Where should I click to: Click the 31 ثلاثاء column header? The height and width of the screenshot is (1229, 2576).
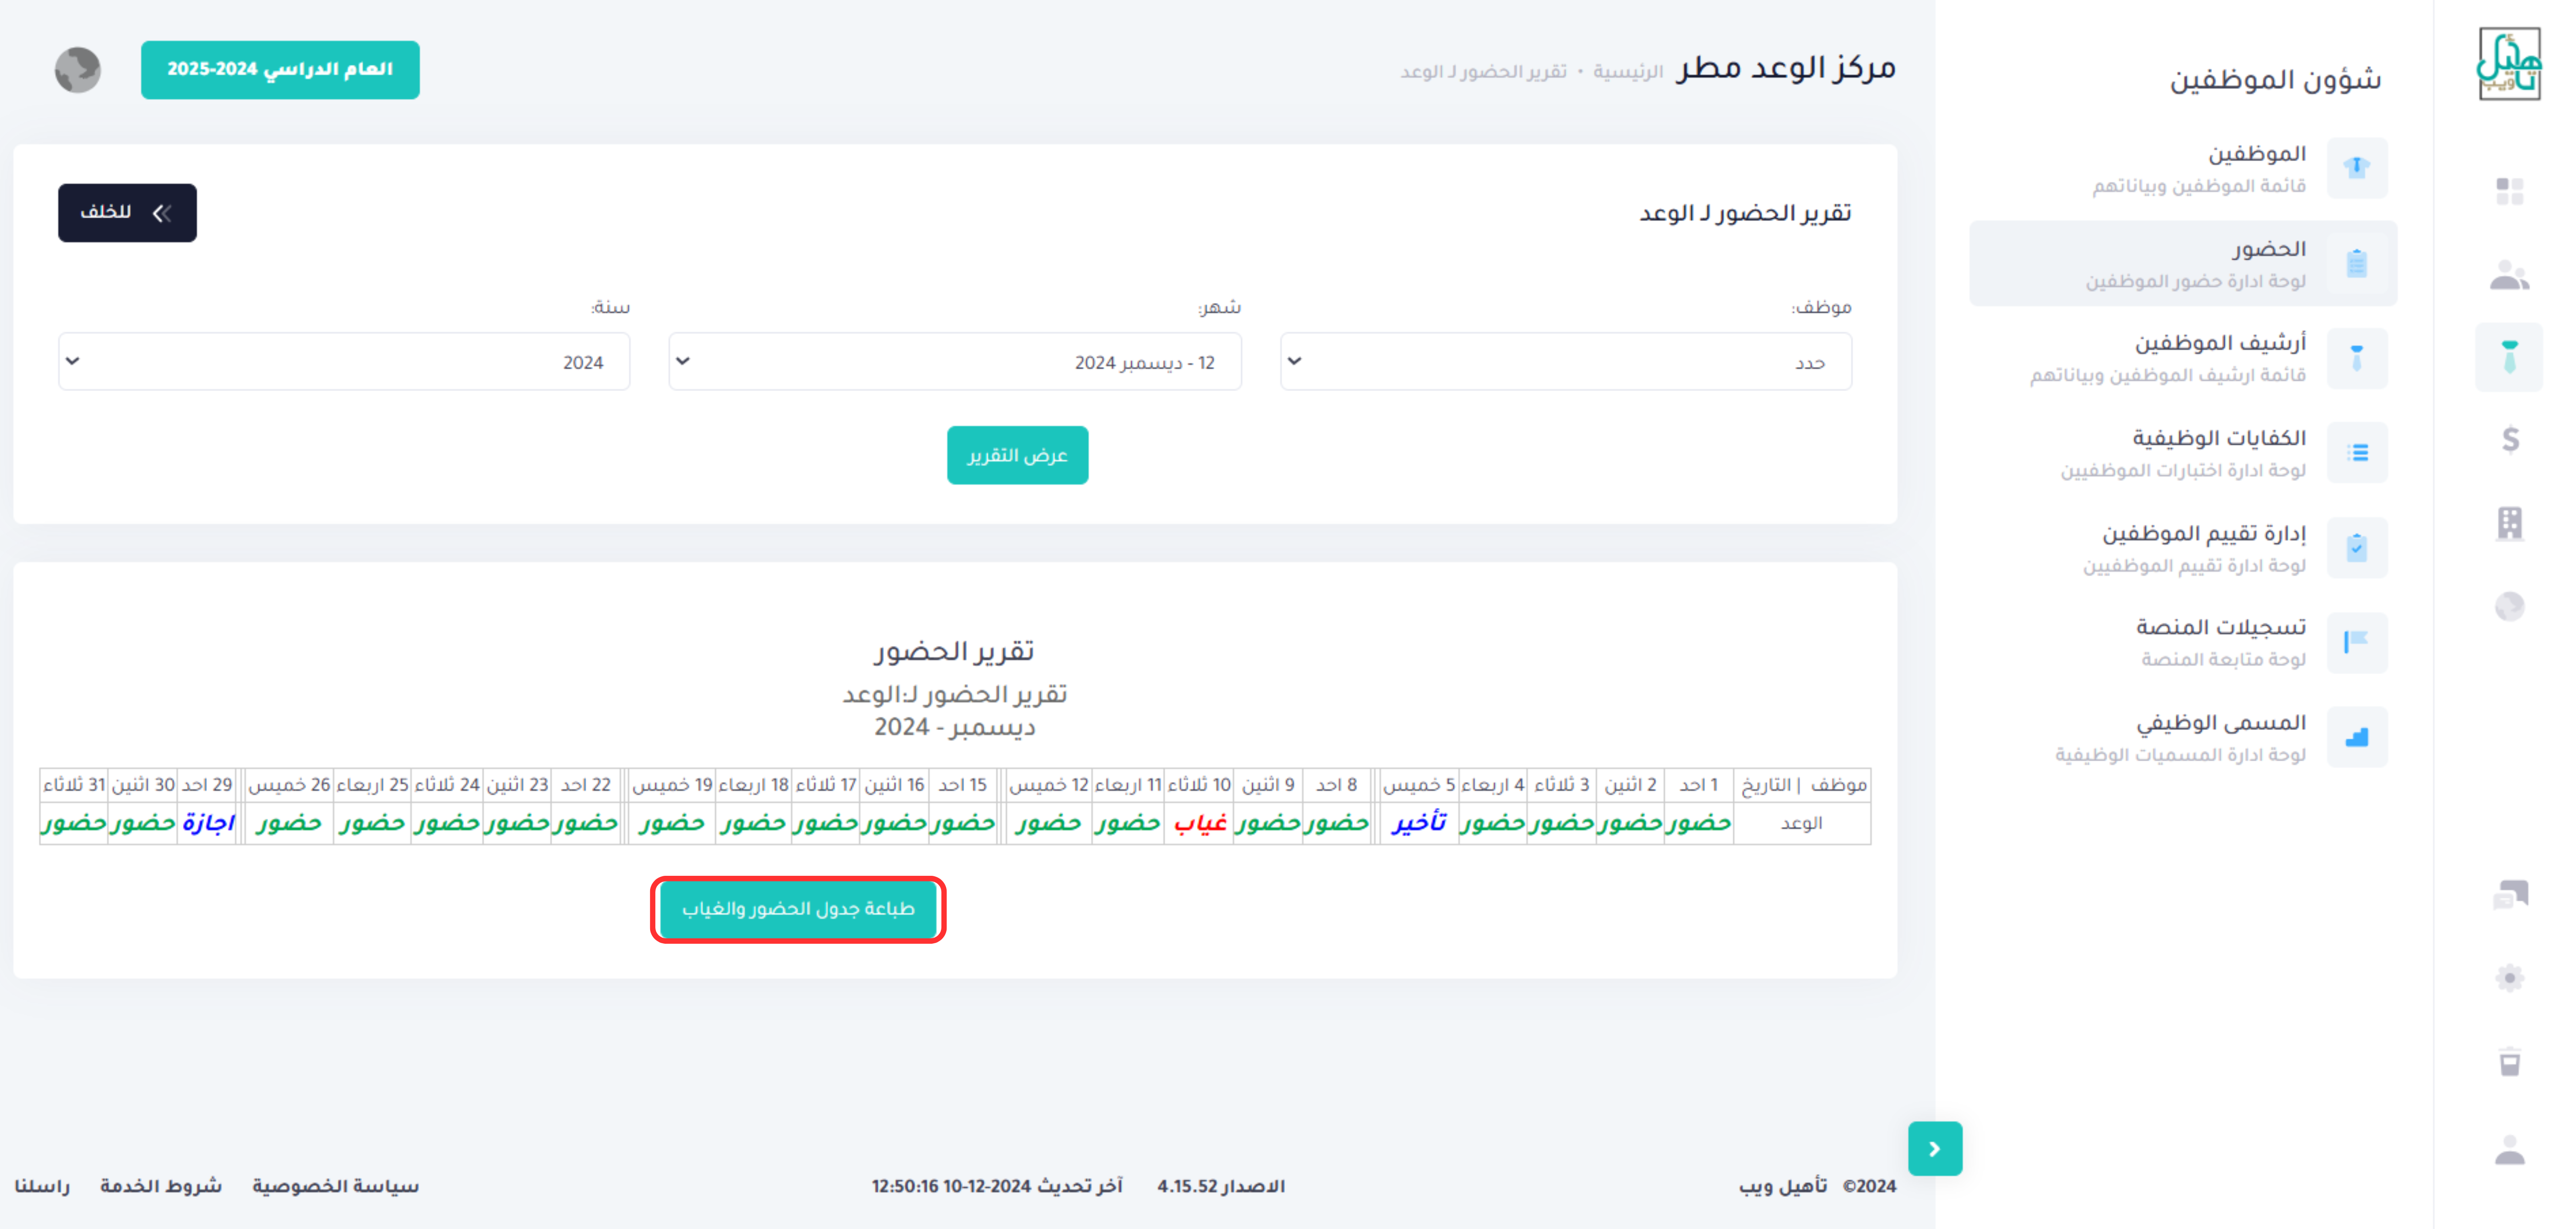tap(74, 785)
